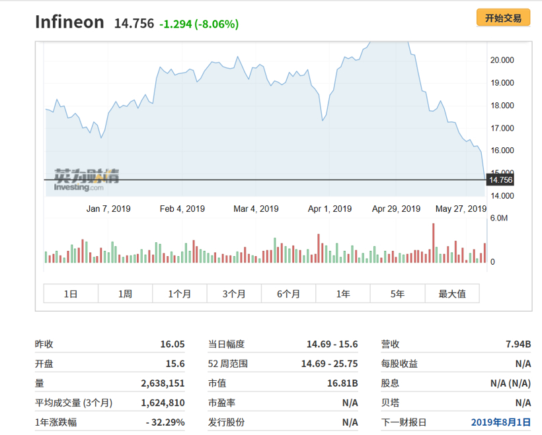Click the 当日幅度 value 14.69 - 15.6
Screen dimensions: 542x435
click(332, 344)
